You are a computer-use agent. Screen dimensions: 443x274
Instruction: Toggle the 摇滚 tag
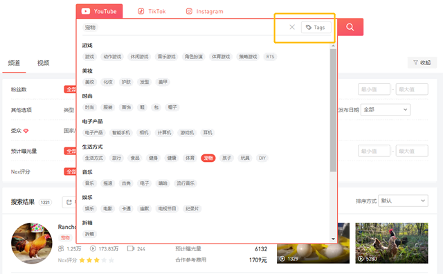(x=108, y=183)
